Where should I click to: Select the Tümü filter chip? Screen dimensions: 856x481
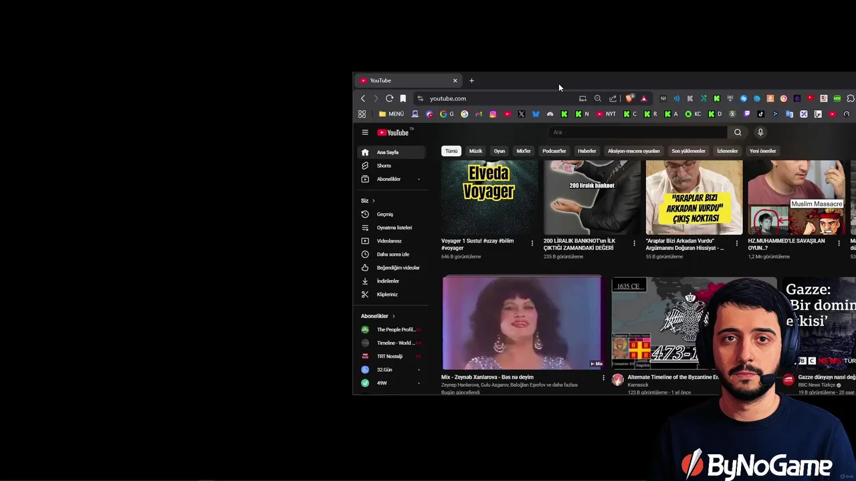(x=451, y=151)
